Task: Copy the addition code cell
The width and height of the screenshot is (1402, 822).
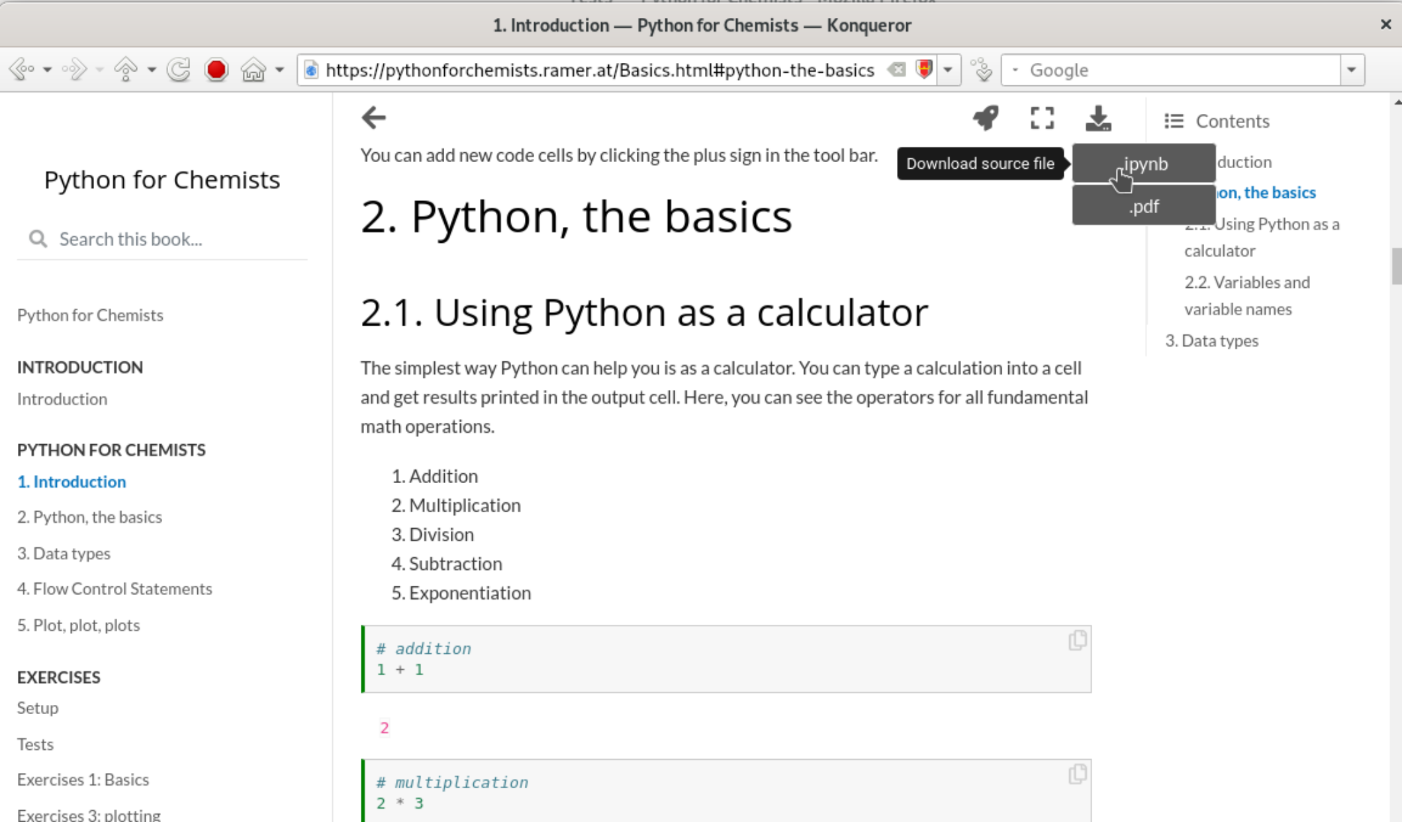Action: pos(1077,641)
